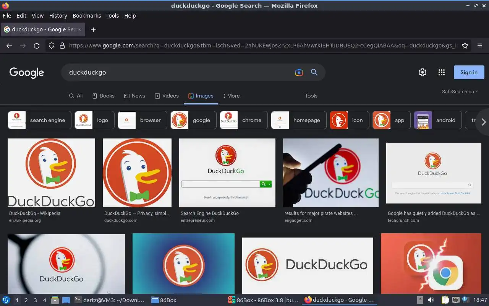Click the Sign in button
Screen dimensions: 489x306
(469, 72)
